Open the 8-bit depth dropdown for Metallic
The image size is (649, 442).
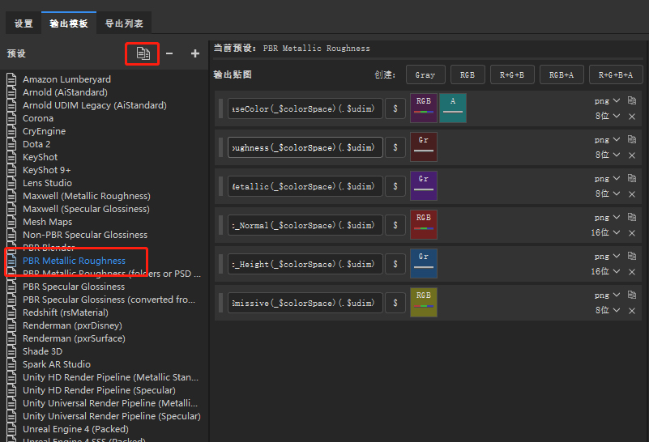[x=607, y=194]
